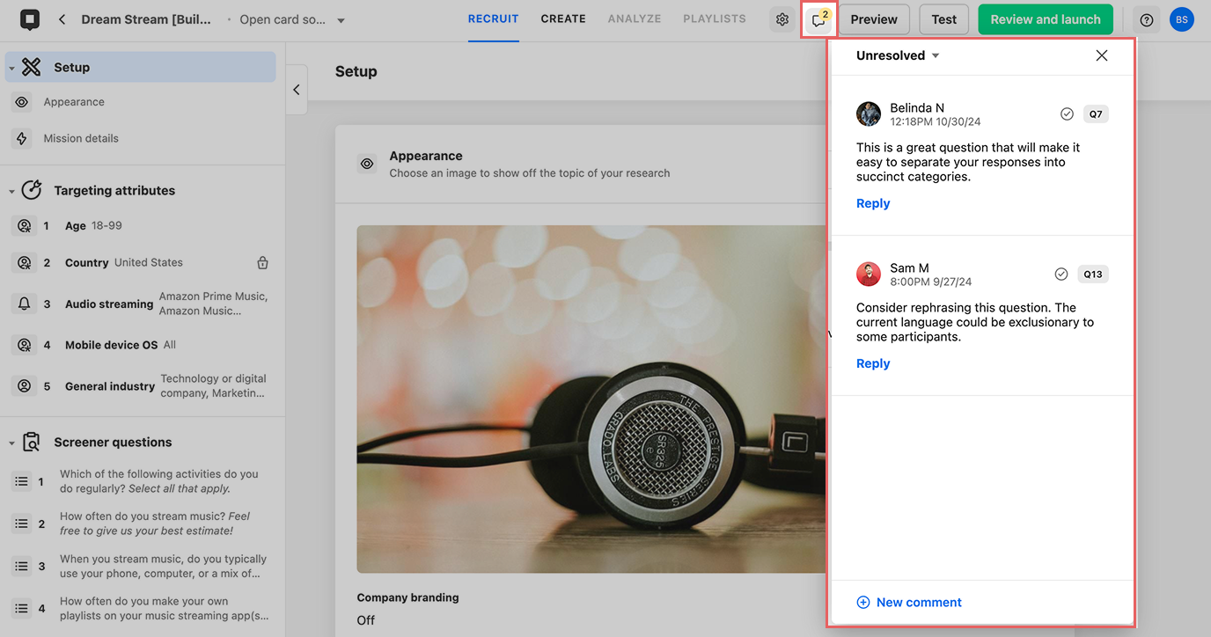
Task: Click the lightning icon beside Mission details
Action: coord(22,138)
